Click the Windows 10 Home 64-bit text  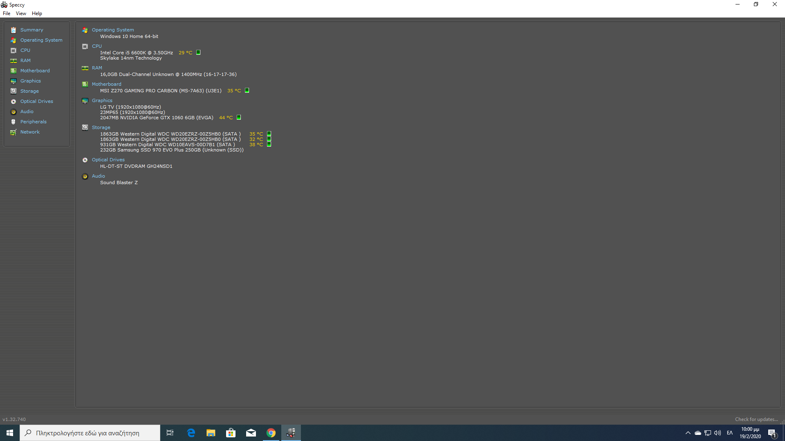(x=129, y=37)
